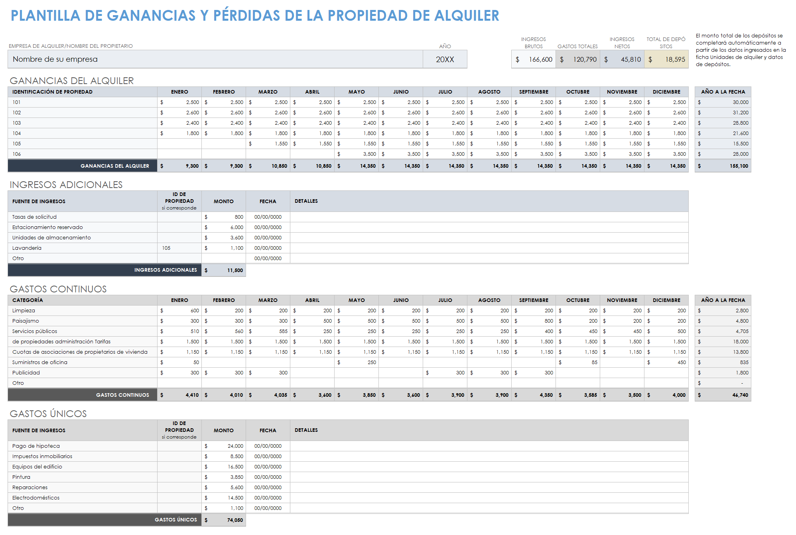This screenshot has height=535, width=796.
Task: Select the Ingresos adicionales total 11,500
Action: pyautogui.click(x=224, y=270)
